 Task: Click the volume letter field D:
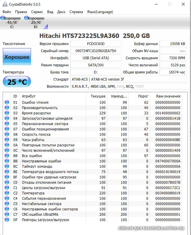96,72
